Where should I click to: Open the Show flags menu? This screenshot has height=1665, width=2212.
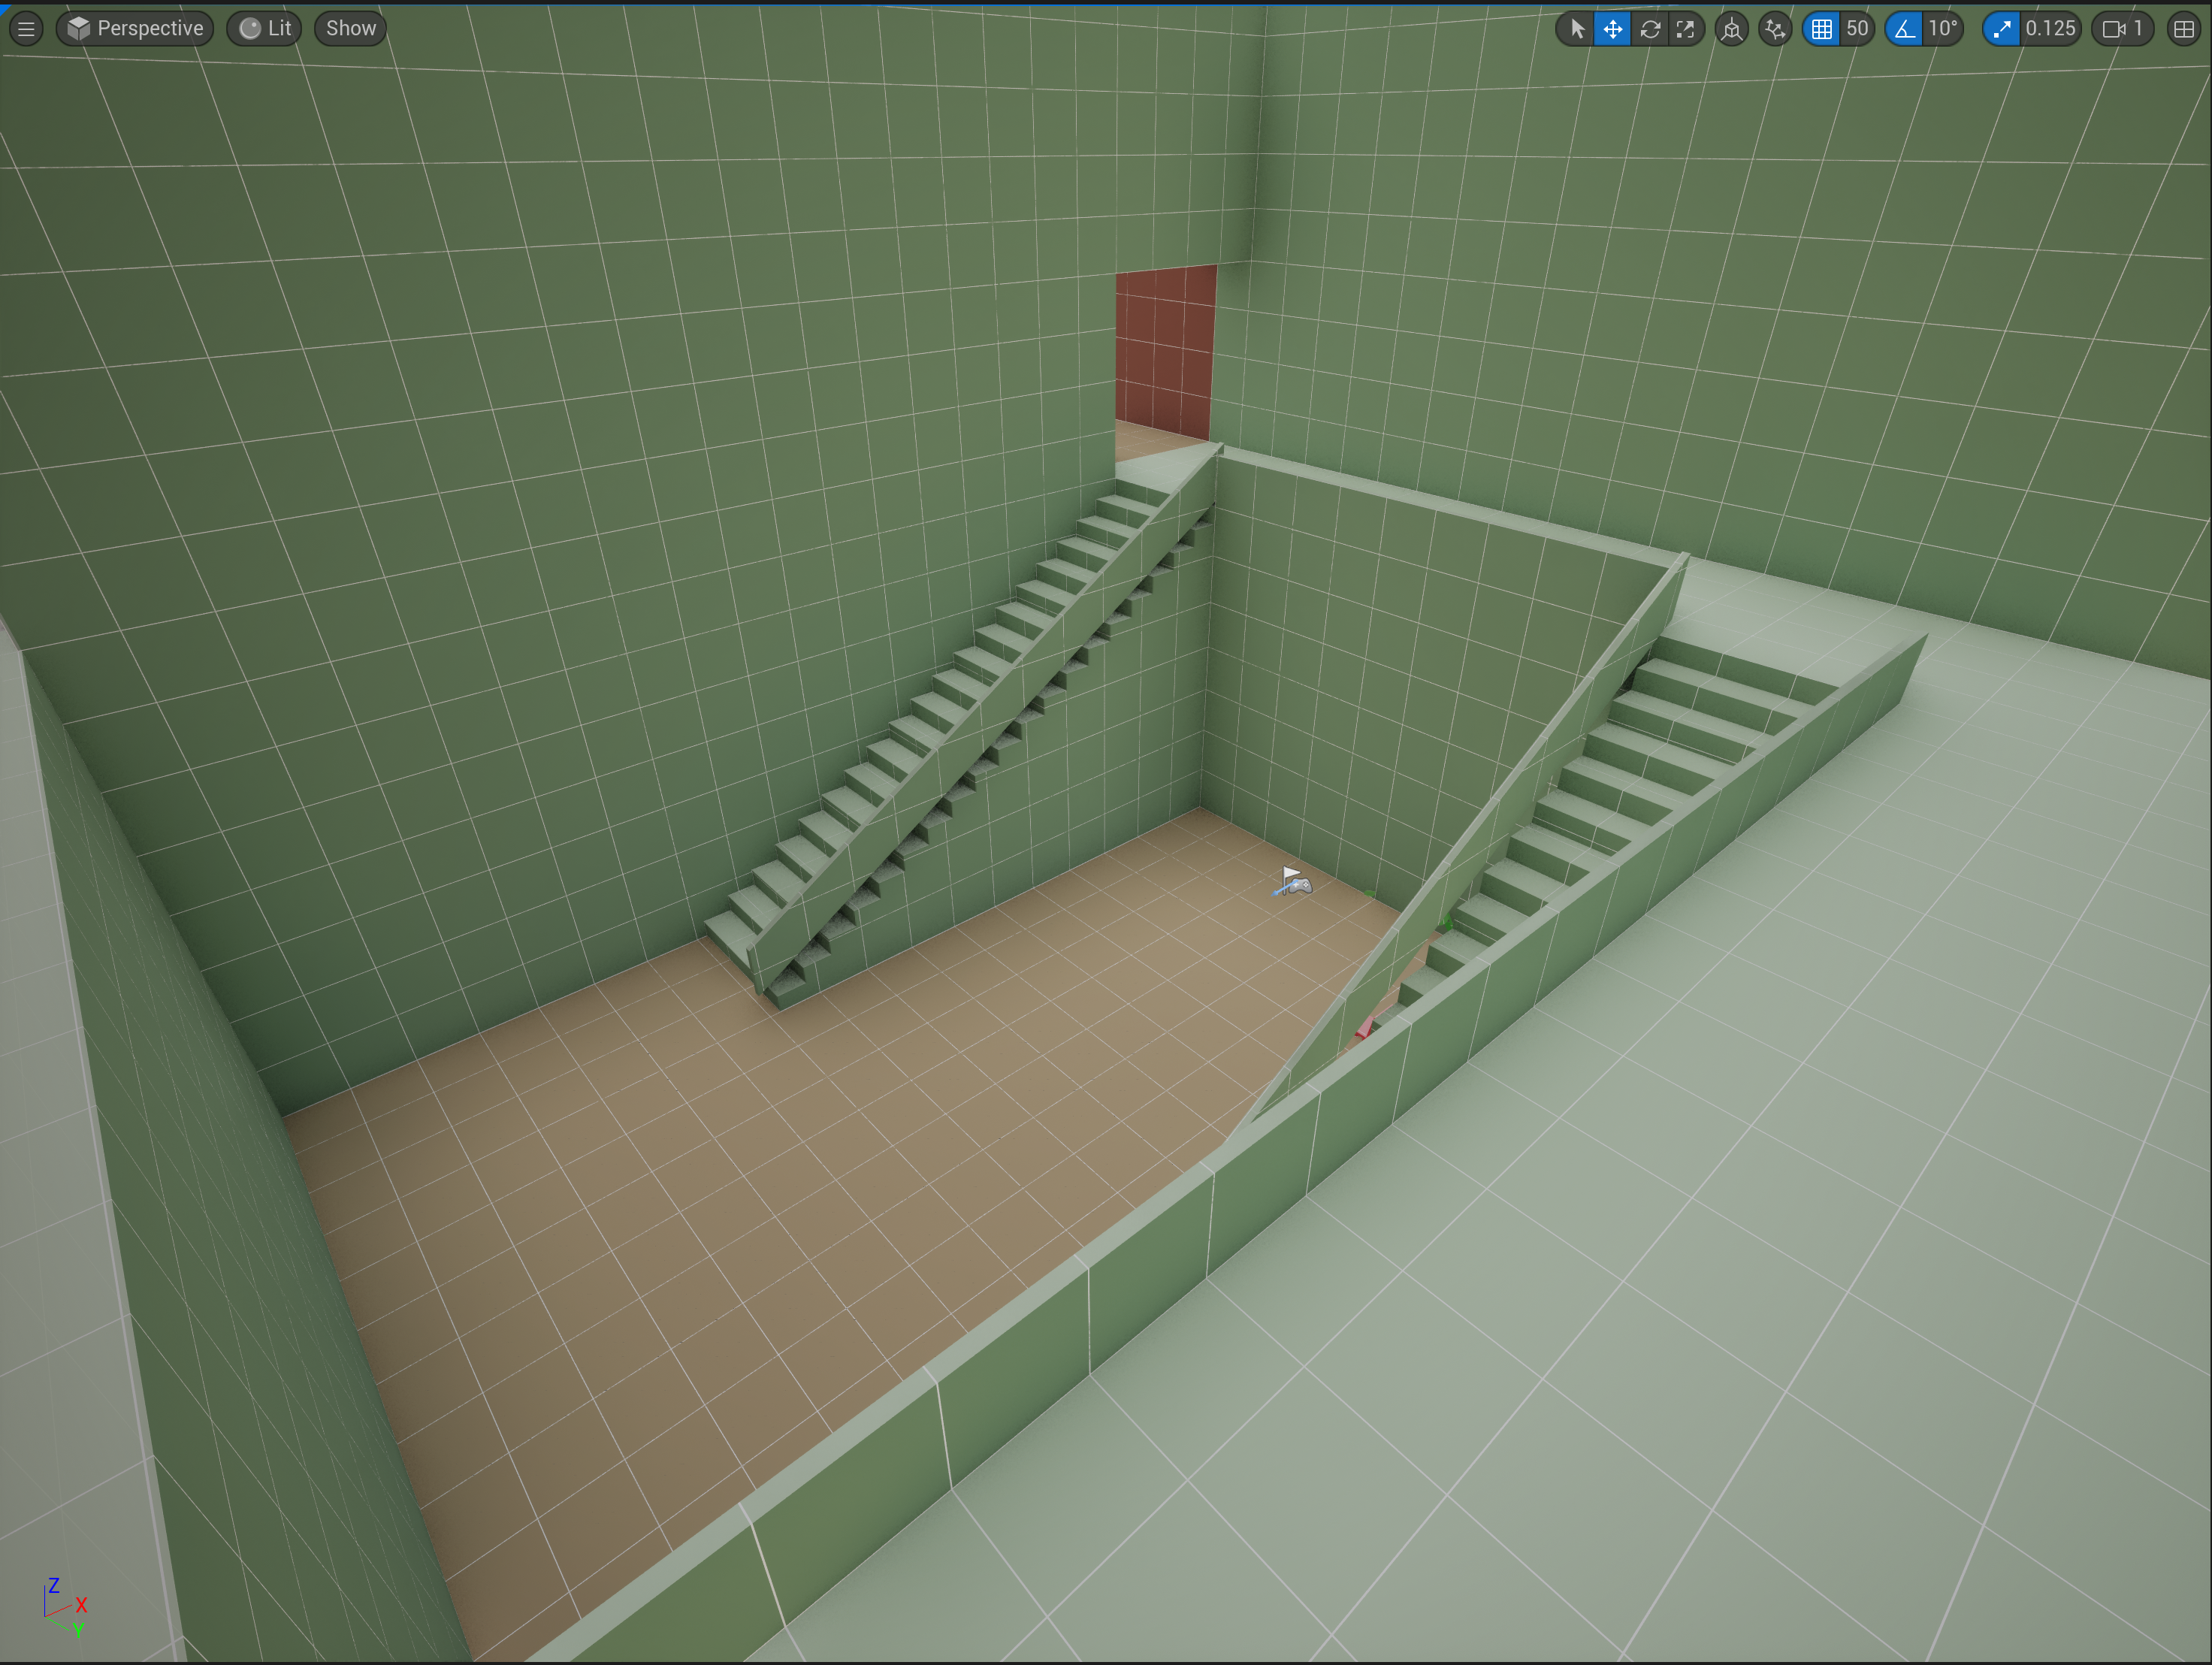coord(351,29)
